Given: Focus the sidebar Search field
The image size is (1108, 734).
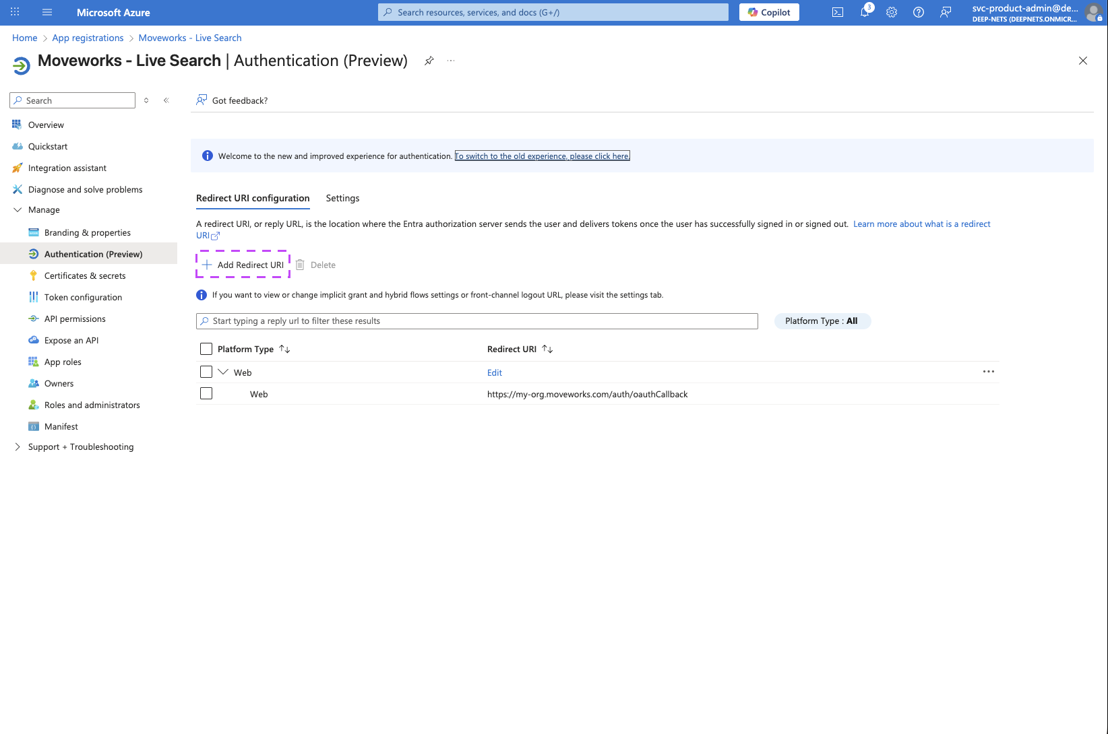Looking at the screenshot, I should tap(72, 100).
